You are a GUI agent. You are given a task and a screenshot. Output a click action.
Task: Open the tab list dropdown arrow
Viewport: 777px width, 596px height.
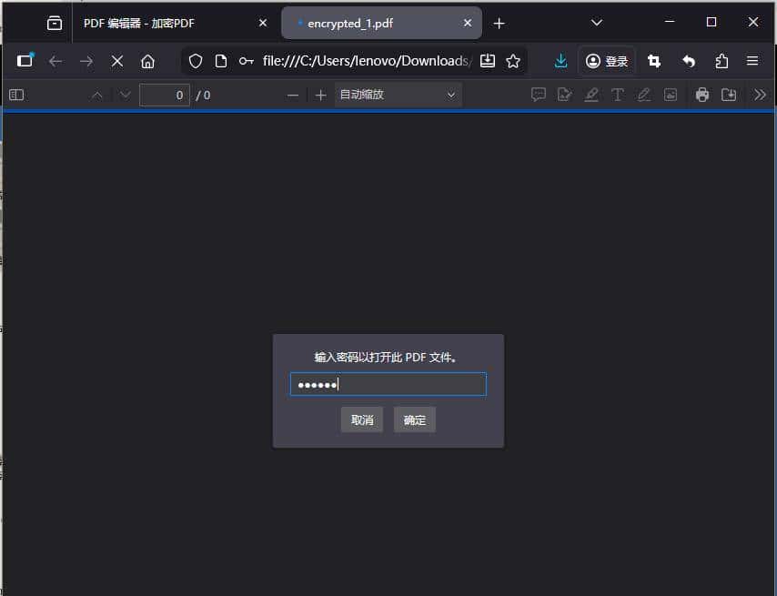(596, 22)
